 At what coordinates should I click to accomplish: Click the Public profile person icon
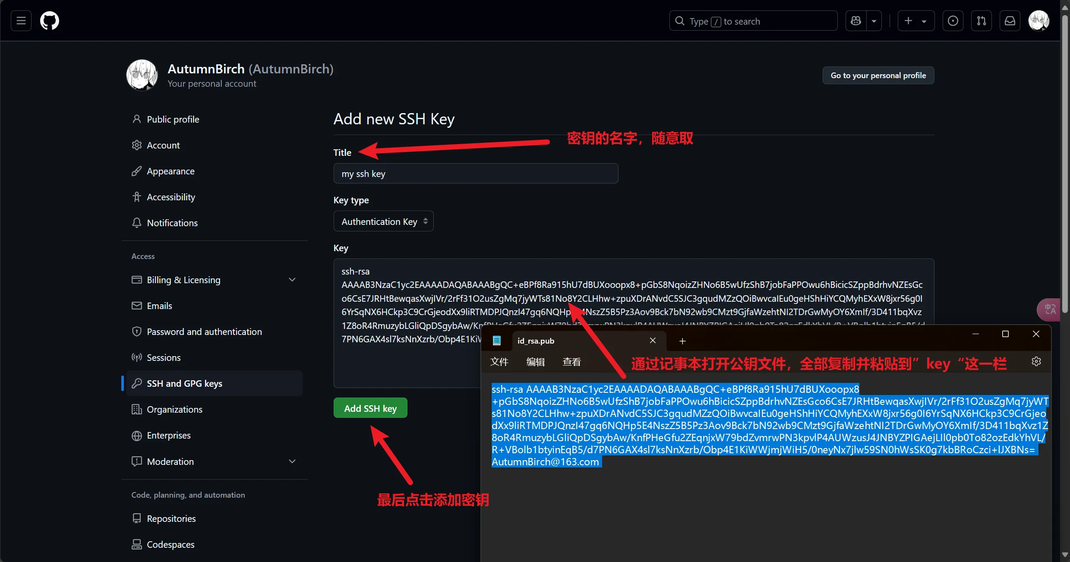click(x=136, y=119)
